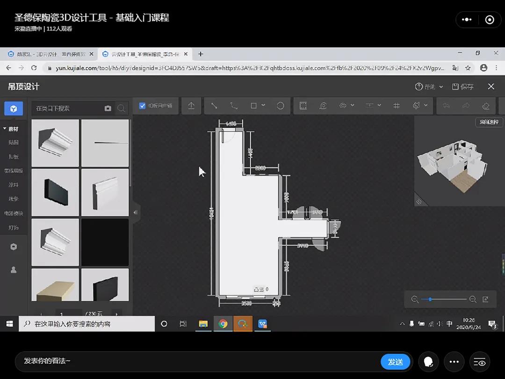
Task: Click the 发送 send button
Action: coord(395,362)
